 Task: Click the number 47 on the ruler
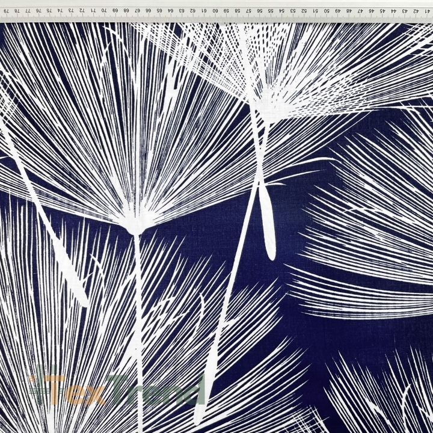tap(360, 11)
